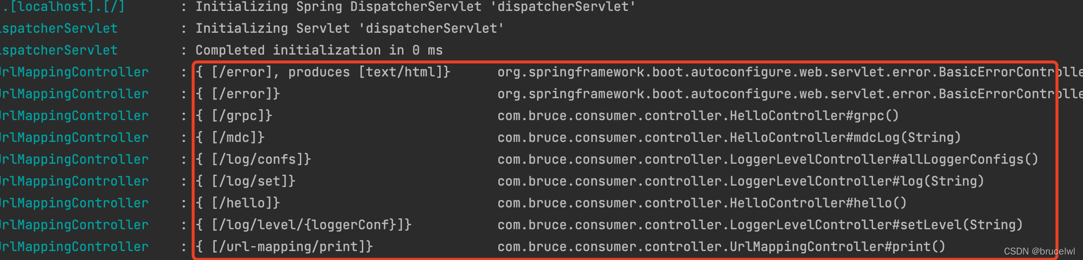
Task: Open LoggerLevelController#allLoggerConfigs() reference
Action: tap(768, 160)
